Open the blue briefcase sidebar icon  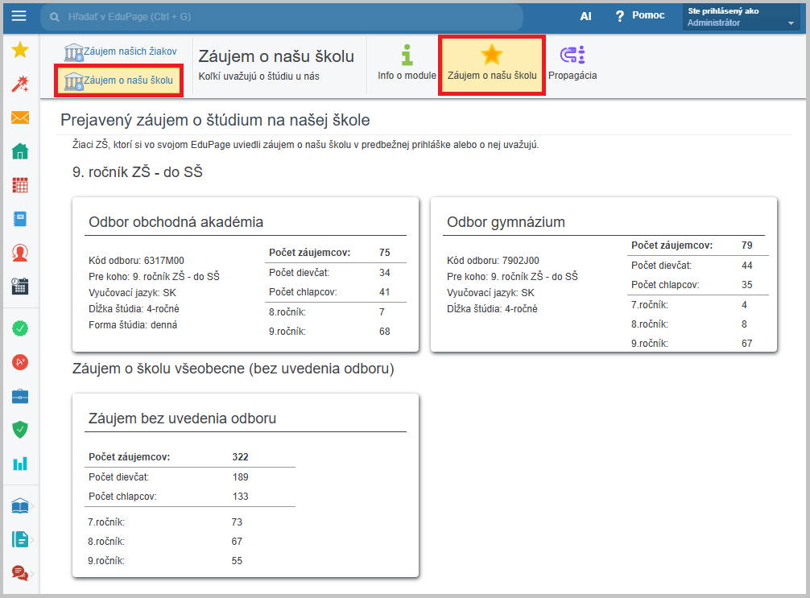[20, 396]
